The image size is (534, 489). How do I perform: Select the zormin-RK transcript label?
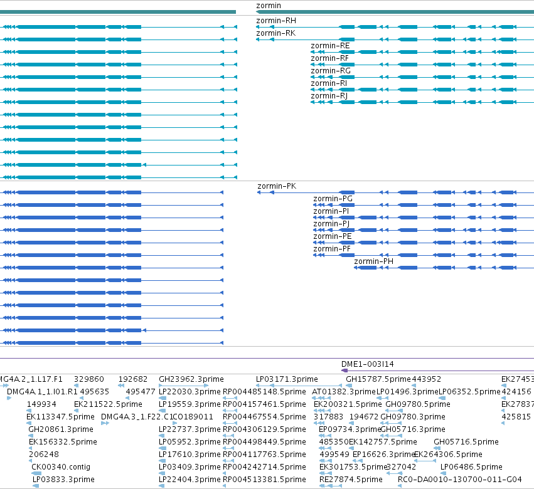coord(276,33)
